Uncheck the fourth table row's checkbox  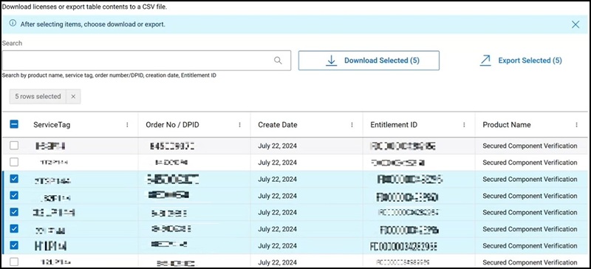click(14, 195)
